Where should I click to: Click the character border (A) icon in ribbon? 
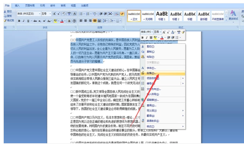(x=74, y=14)
